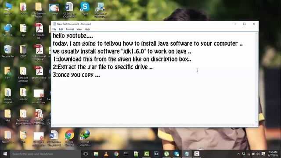Viewport: 281px width, 158px height.
Task: Open the Help menu in Notepad
Action: tap(87, 29)
